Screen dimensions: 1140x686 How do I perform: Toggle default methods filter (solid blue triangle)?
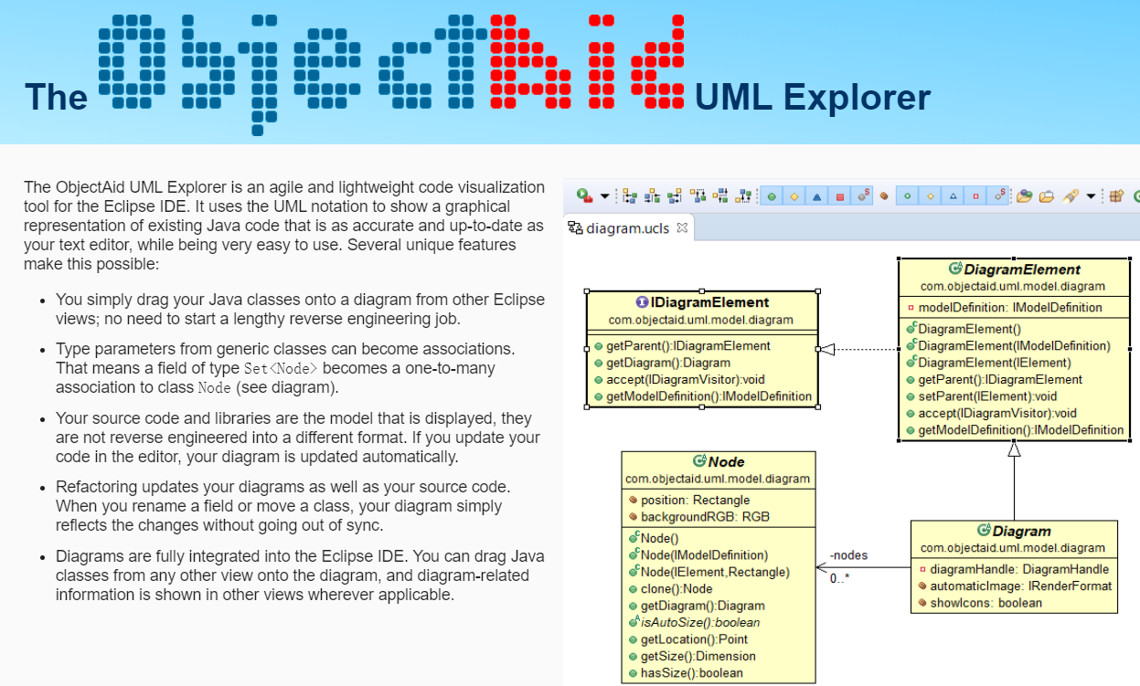[816, 196]
